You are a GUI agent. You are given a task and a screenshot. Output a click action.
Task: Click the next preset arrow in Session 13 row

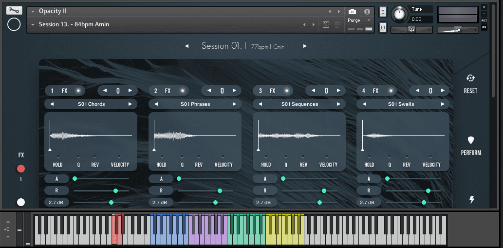[x=314, y=25]
